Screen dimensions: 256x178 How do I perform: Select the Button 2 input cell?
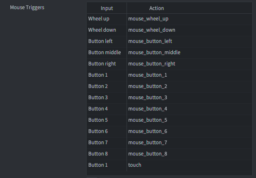point(107,86)
